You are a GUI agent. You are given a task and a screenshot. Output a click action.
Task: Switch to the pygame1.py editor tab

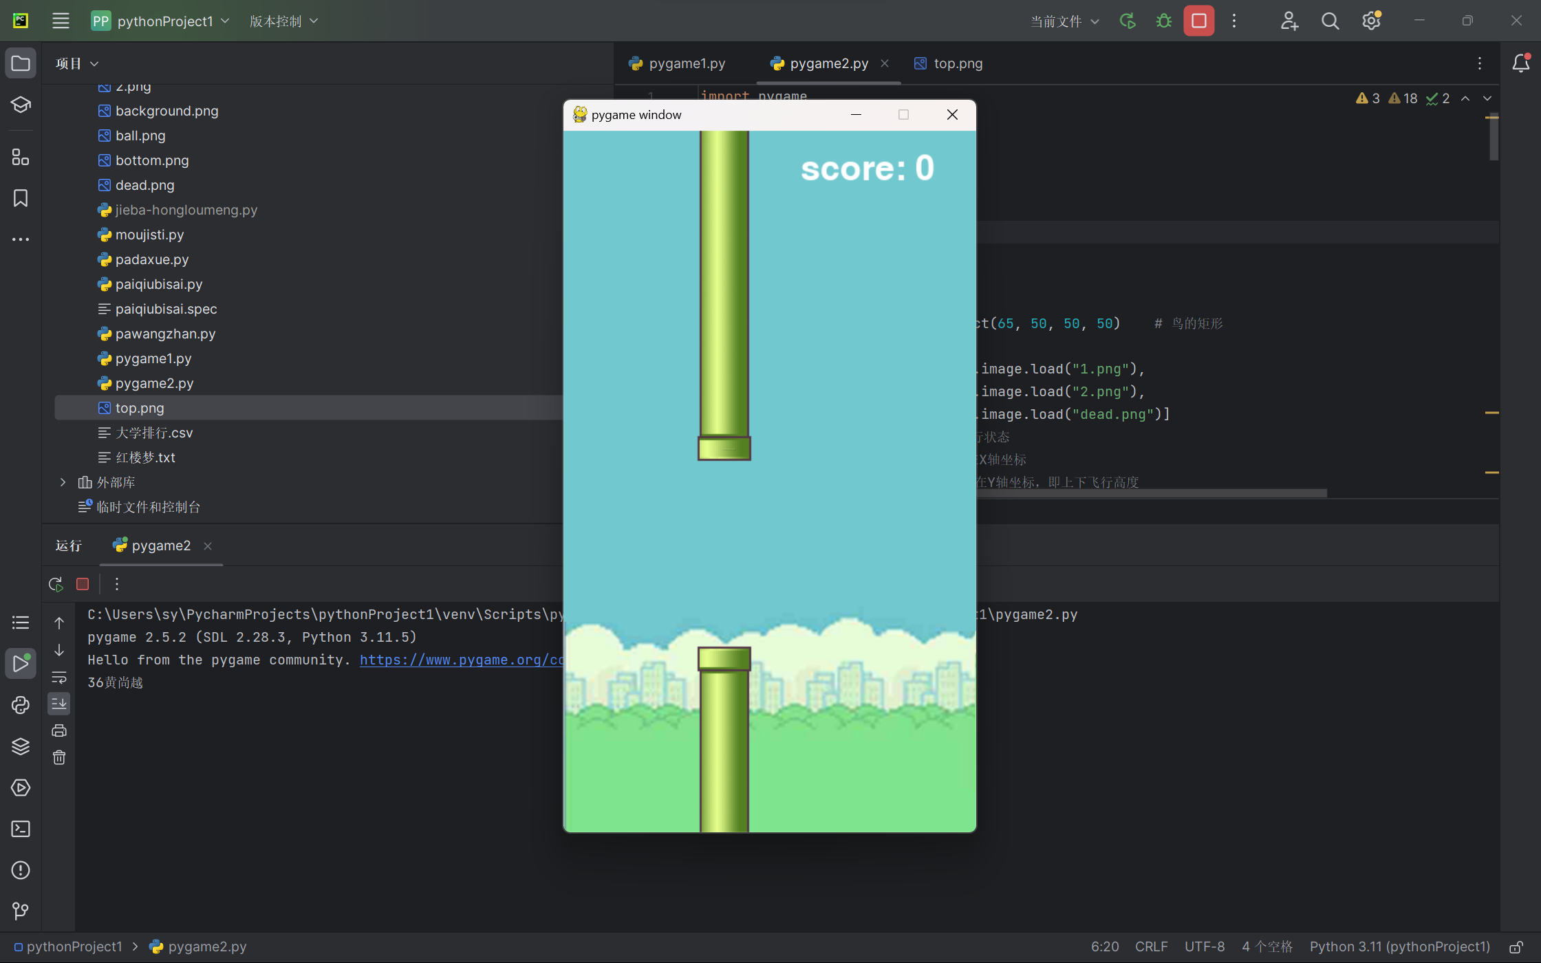coord(686,63)
